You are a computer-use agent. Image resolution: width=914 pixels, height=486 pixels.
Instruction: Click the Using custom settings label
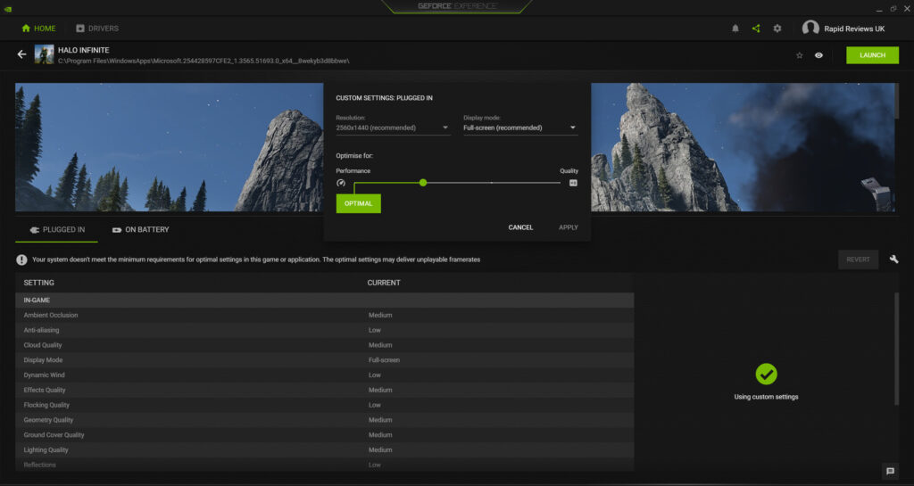click(766, 397)
